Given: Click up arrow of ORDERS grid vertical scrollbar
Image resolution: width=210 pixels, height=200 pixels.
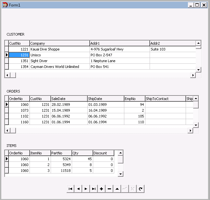Looking at the screenshot, I should [x=196, y=98].
